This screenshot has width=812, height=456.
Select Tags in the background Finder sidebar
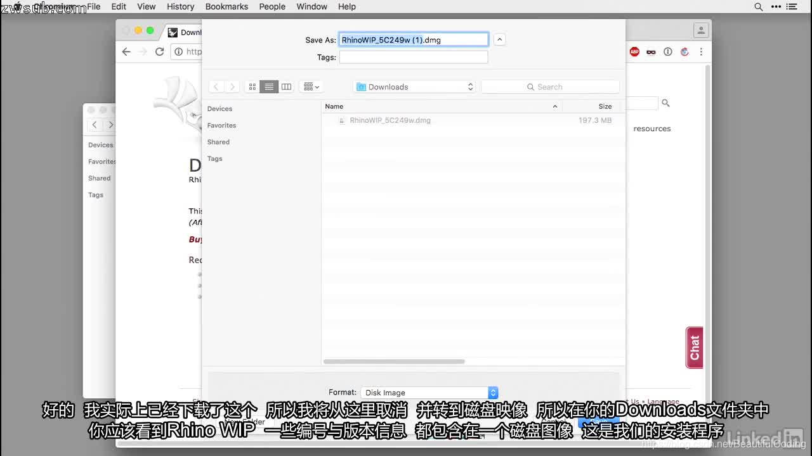pos(96,194)
